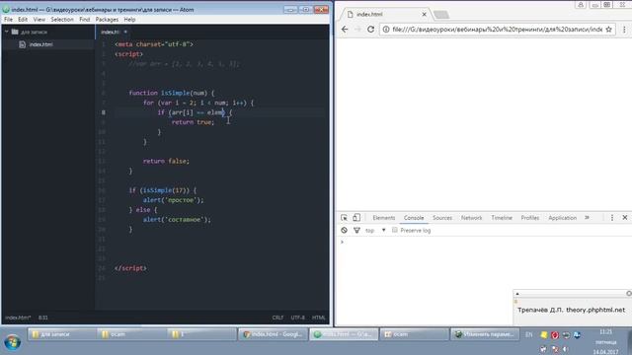The width and height of the screenshot is (632, 355).
Task: Click the alert('простое') code line
Action: [174, 200]
